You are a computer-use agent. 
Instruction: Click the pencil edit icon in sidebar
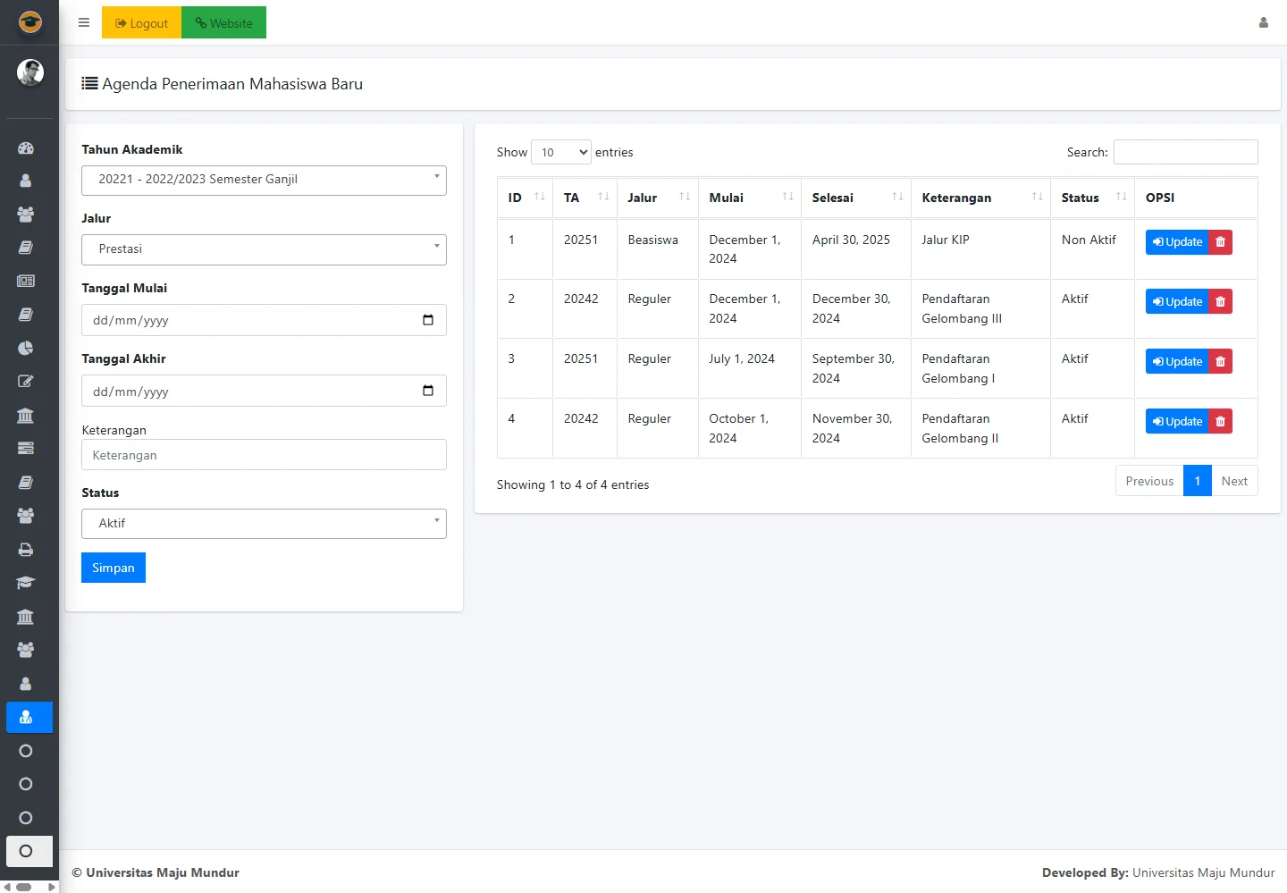(26, 382)
